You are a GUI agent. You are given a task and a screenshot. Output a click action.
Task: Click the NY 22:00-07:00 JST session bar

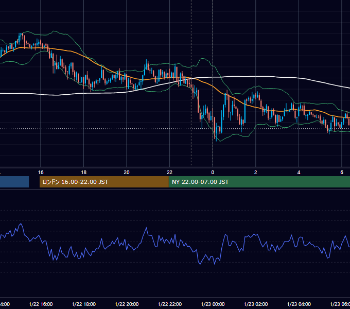(259, 182)
